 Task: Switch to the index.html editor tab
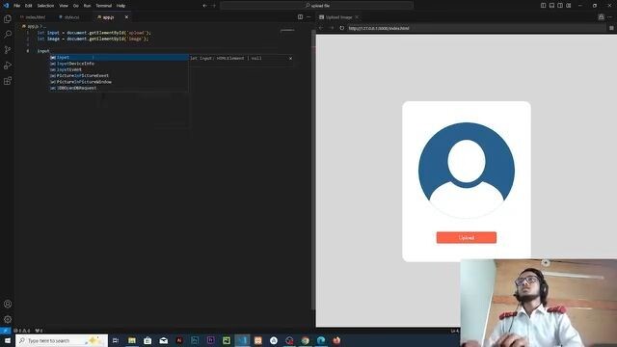[35, 17]
